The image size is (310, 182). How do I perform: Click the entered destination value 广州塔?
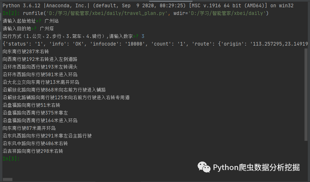[x=47, y=28]
